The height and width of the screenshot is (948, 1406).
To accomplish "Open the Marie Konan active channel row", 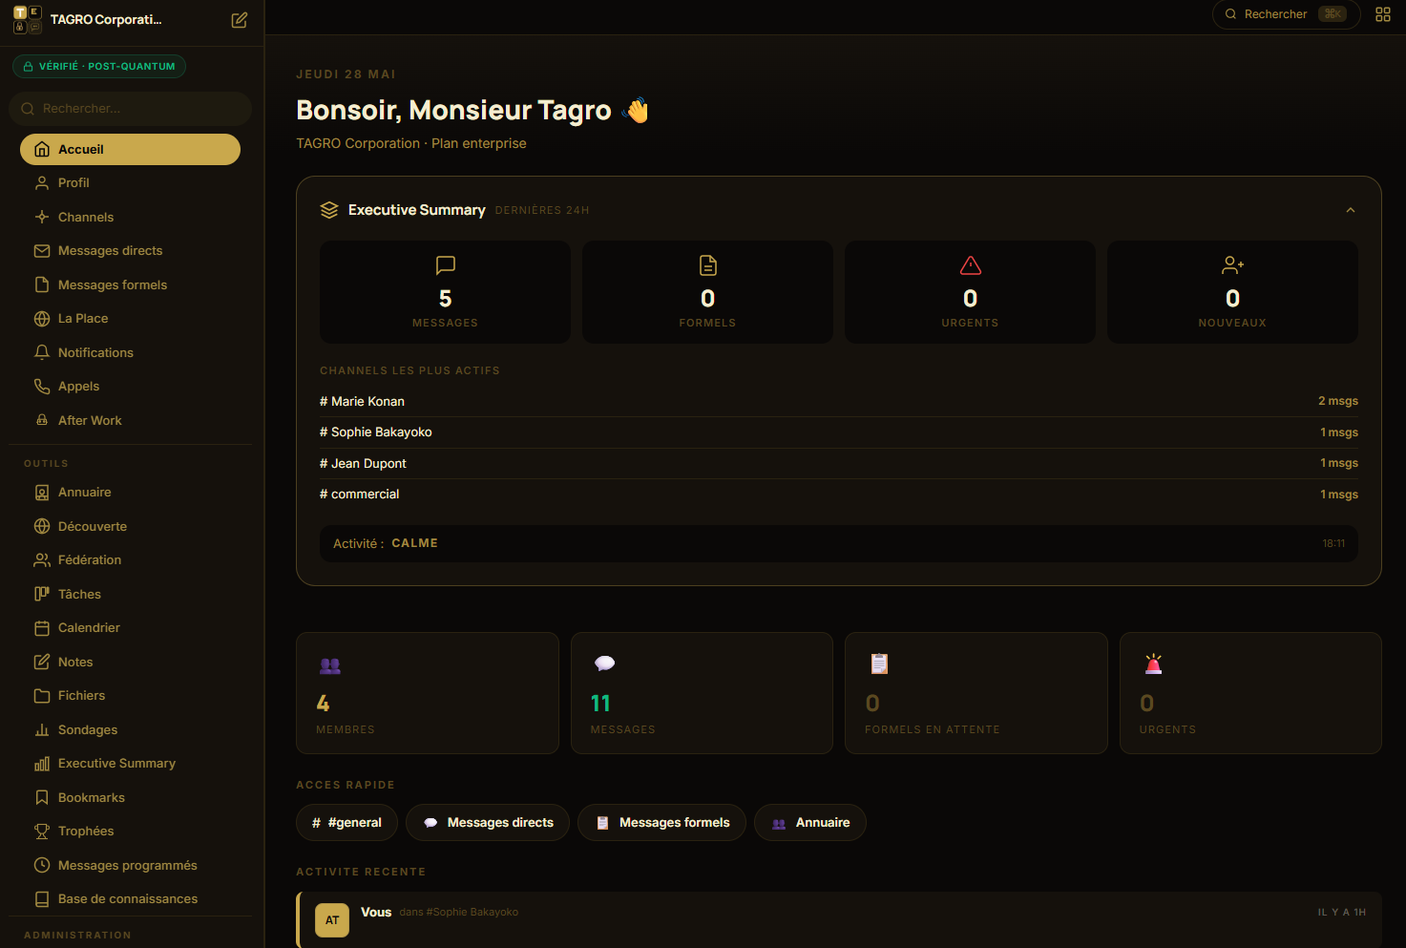I will [x=839, y=401].
